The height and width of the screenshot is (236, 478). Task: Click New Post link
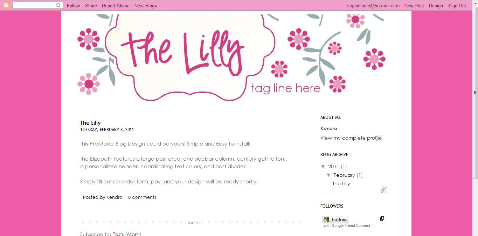click(414, 6)
